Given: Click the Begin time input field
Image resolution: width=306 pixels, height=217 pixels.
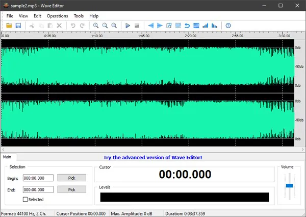Looking at the screenshot, I should point(38,178).
